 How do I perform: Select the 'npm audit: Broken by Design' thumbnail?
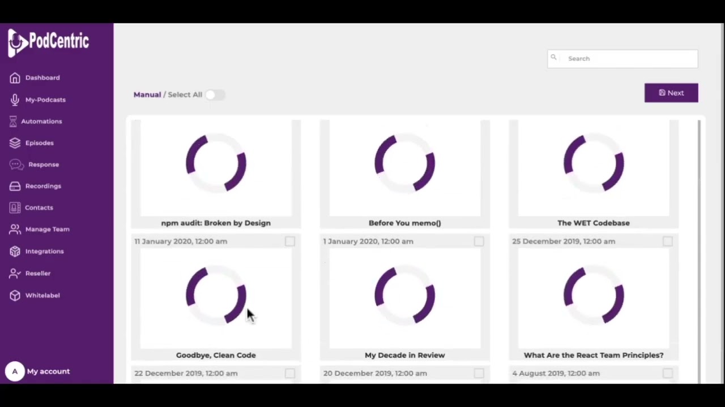[216, 168]
